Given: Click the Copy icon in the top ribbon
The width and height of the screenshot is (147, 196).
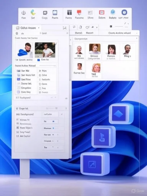Looking at the screenshot, I should click(x=45, y=13).
